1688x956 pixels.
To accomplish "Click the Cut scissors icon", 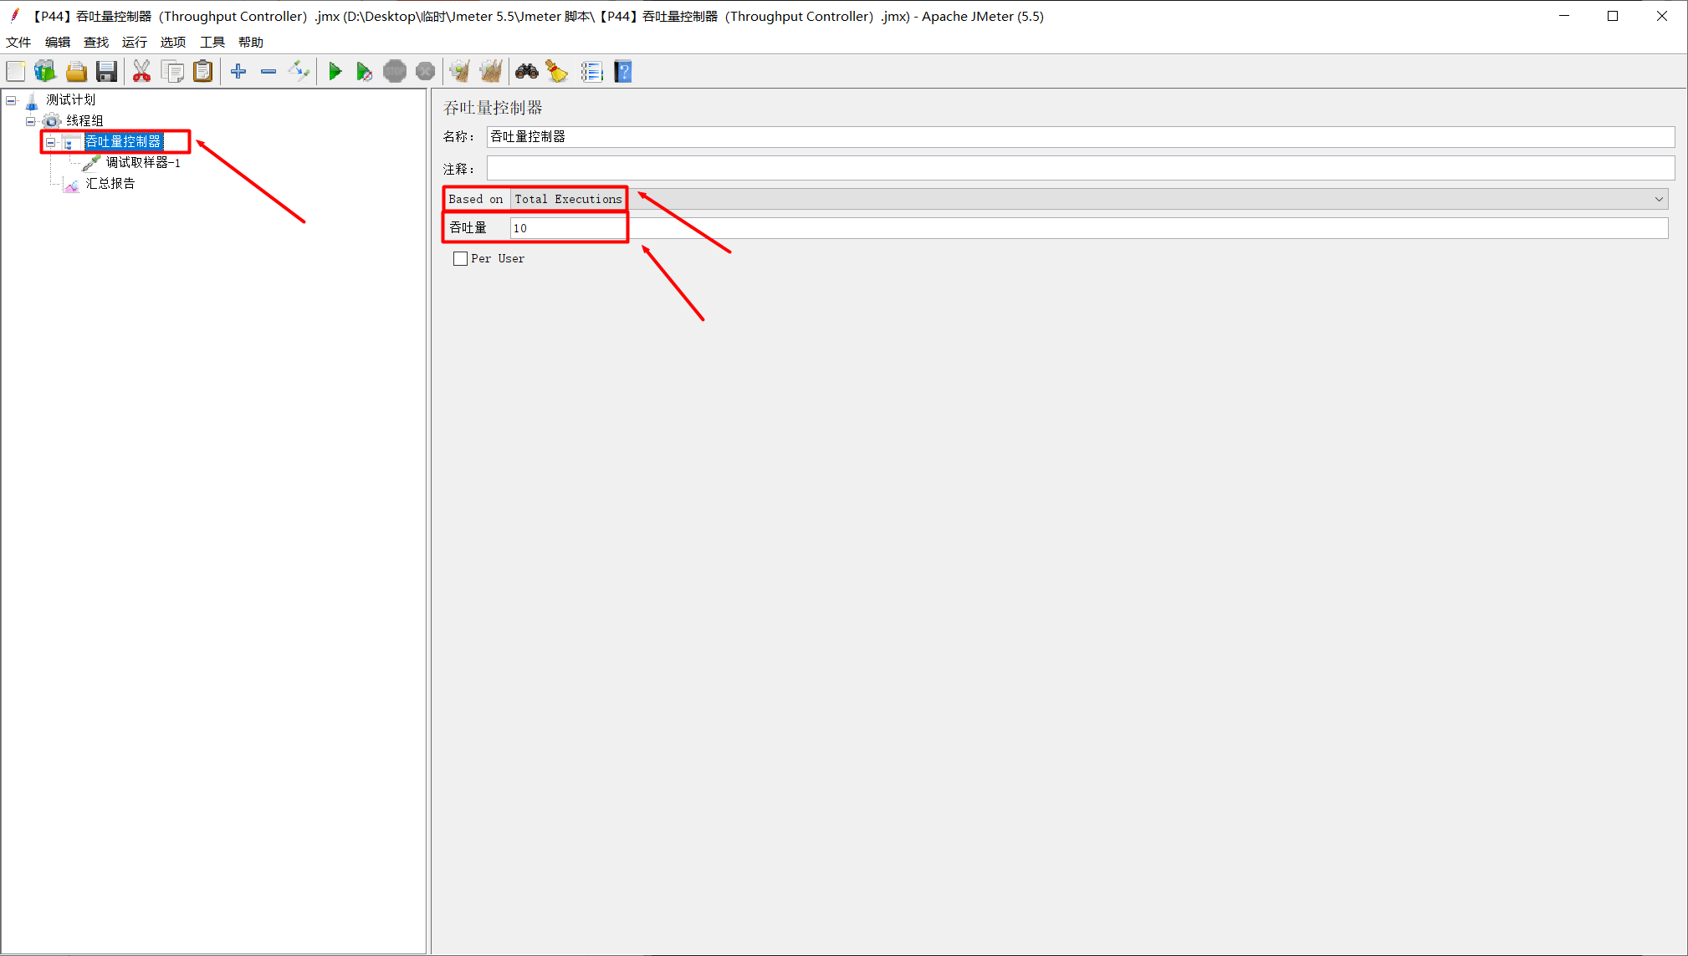I will pos(141,72).
